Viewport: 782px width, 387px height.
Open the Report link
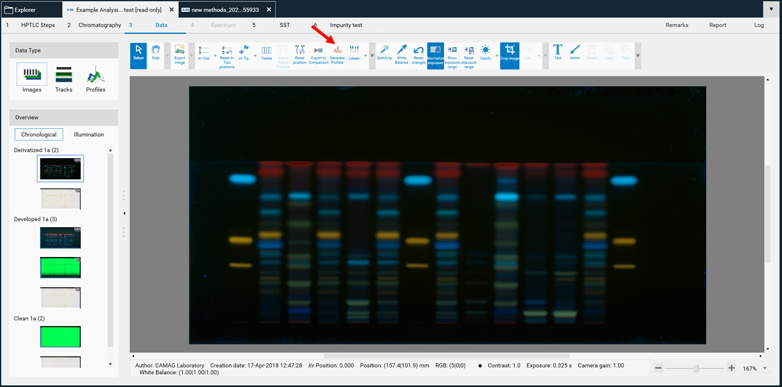pyautogui.click(x=718, y=25)
